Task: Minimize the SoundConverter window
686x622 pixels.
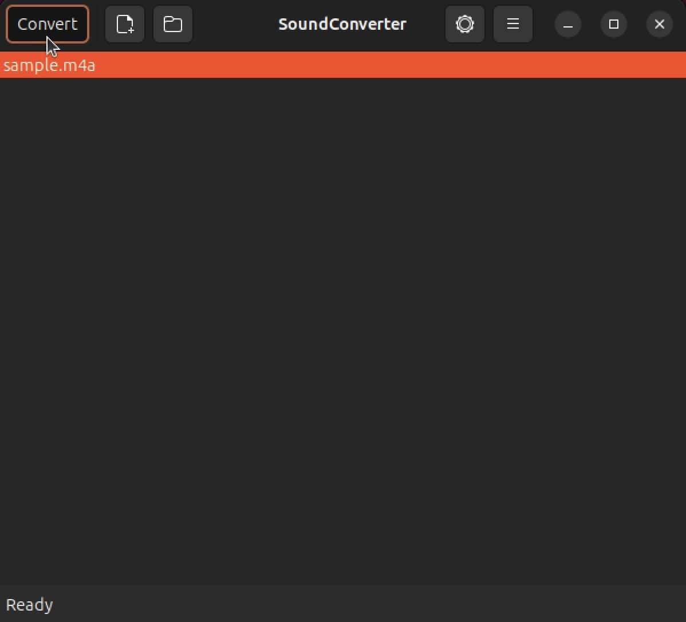Action: [x=568, y=24]
